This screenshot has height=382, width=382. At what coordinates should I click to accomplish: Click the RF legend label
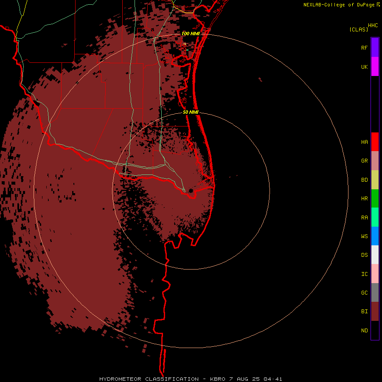[364, 48]
